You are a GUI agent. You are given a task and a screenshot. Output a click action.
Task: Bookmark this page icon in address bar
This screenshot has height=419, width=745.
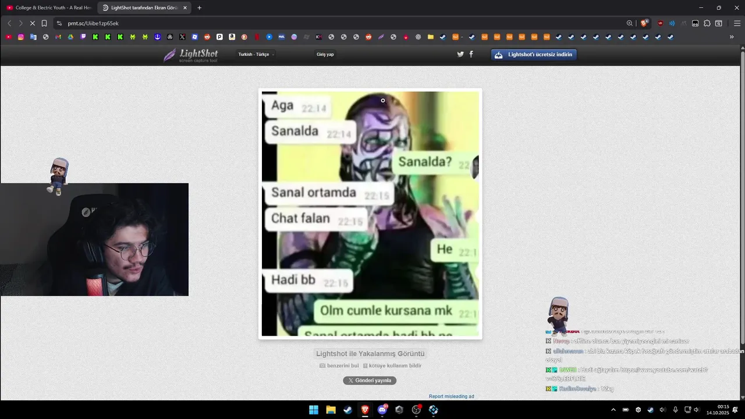point(44,23)
